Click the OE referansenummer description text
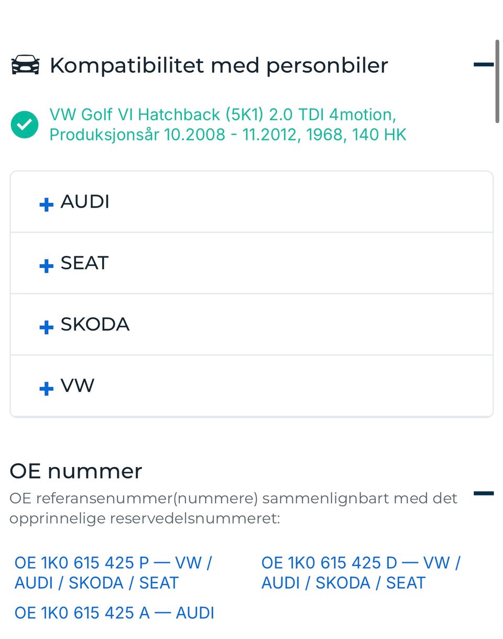This screenshot has width=503, height=639. (233, 508)
